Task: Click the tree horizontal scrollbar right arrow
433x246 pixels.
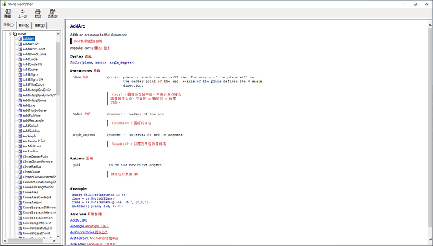Action: click(54, 241)
